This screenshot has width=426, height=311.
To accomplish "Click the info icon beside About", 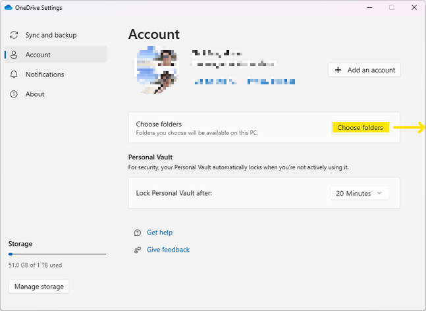I will tap(14, 94).
